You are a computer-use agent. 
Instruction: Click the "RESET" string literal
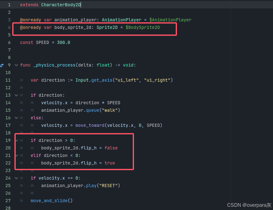108,186
